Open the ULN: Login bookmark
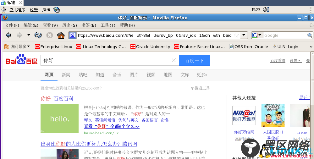 [285, 47]
